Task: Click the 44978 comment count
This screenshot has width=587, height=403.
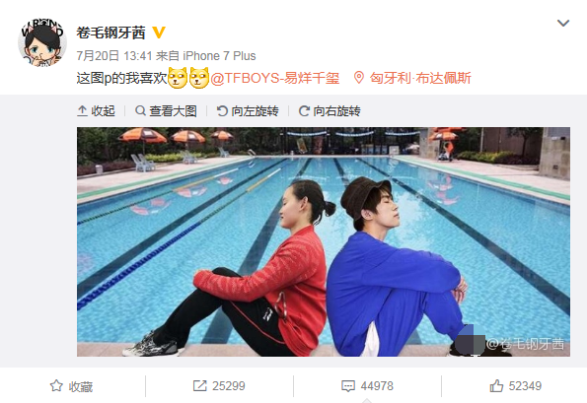Action: tap(377, 386)
